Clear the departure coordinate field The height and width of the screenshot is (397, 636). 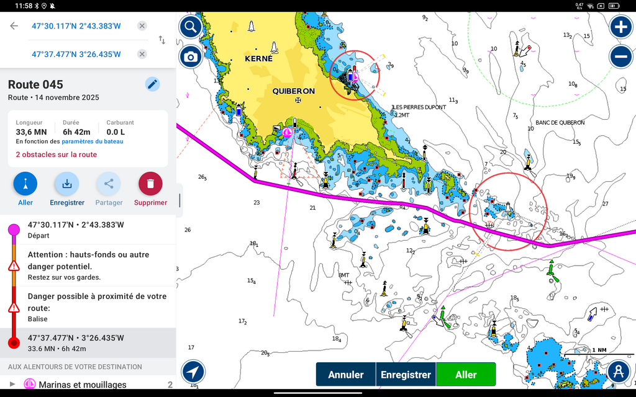[142, 25]
